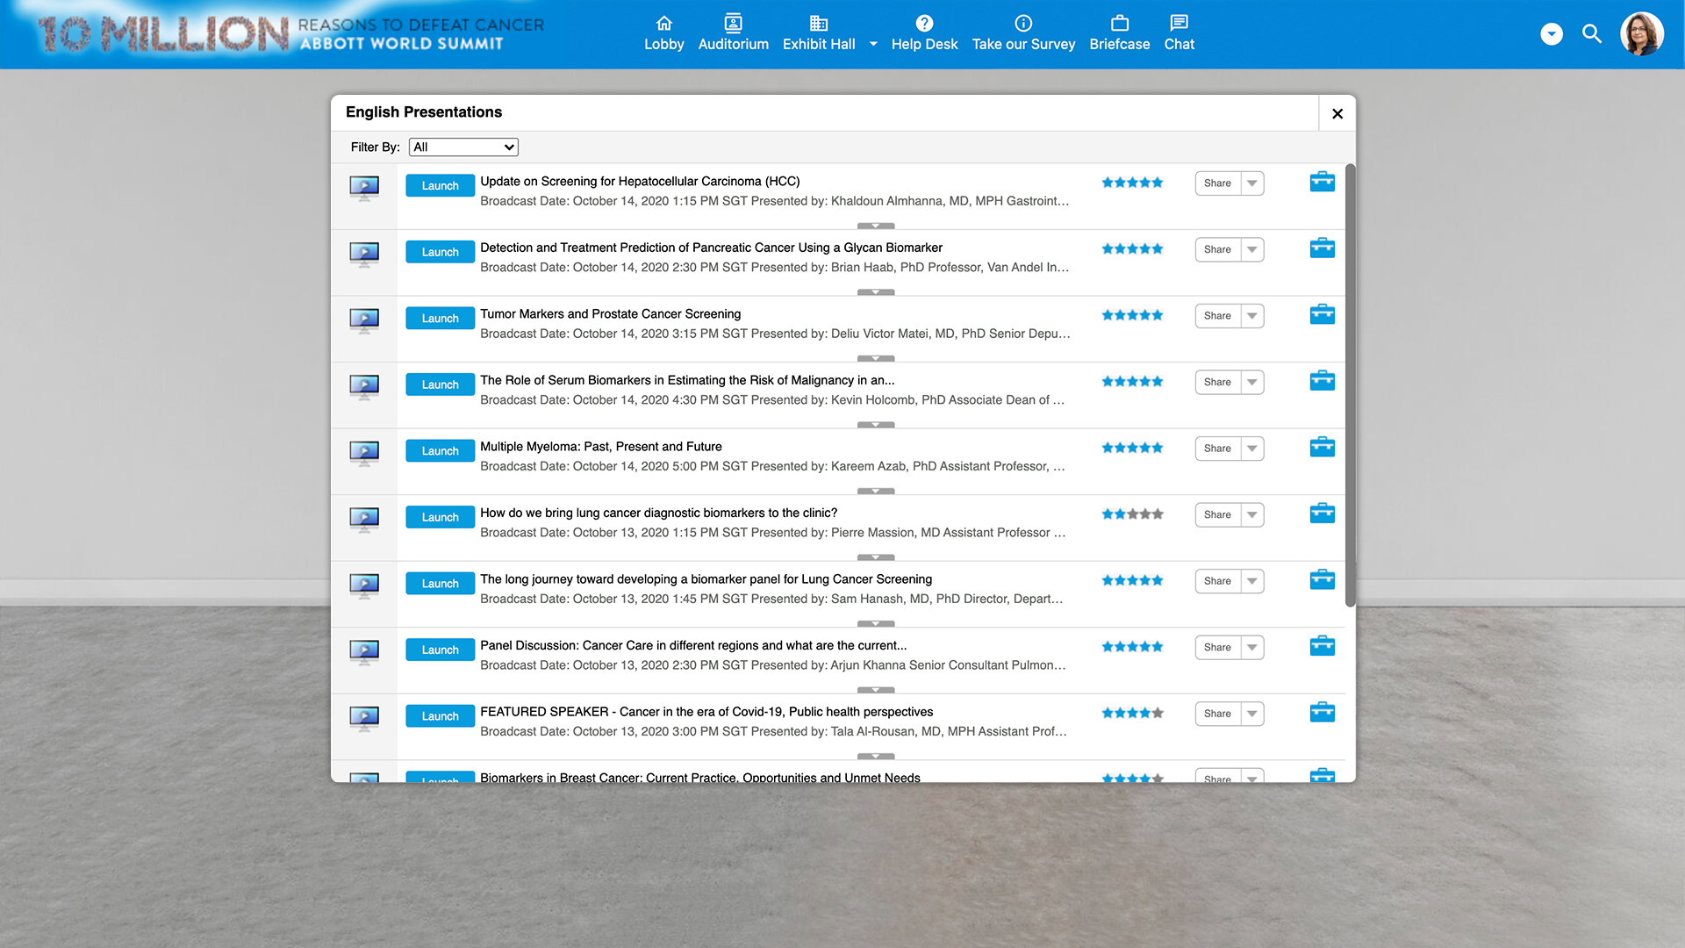1685x948 pixels.
Task: Go to the Lobby
Action: coord(663,33)
